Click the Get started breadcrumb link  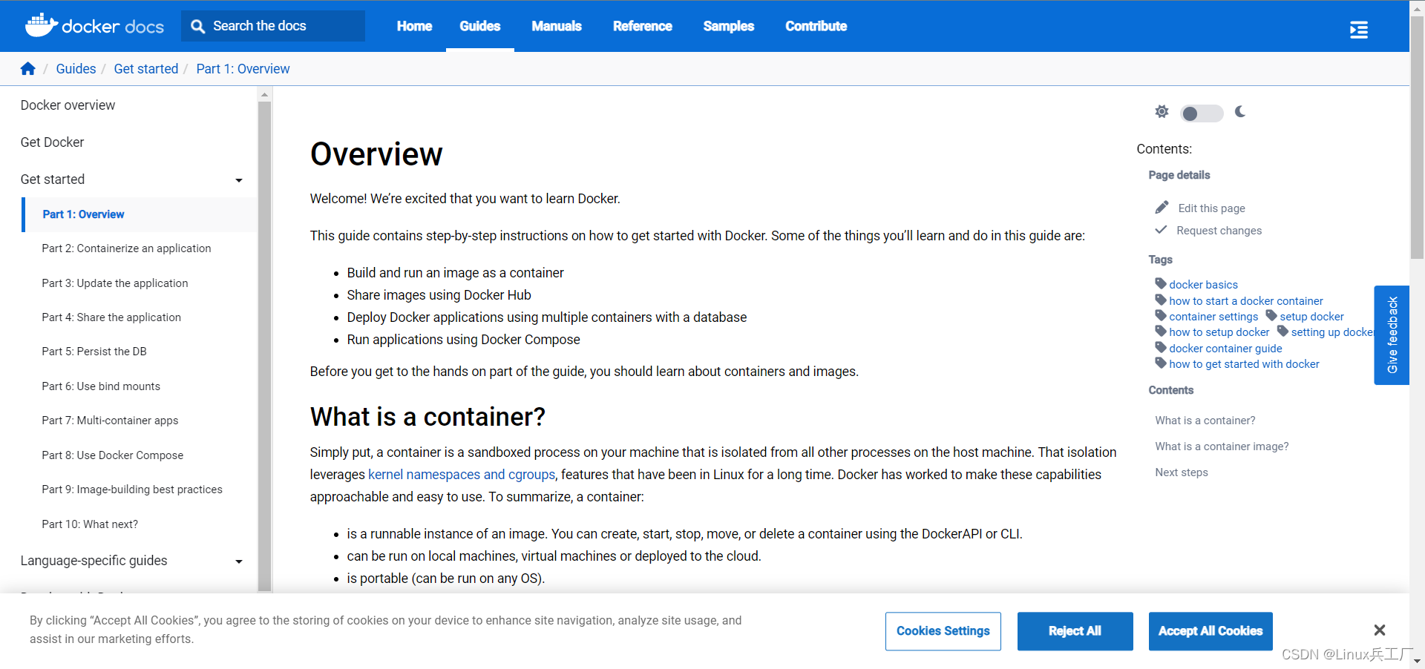[146, 69]
